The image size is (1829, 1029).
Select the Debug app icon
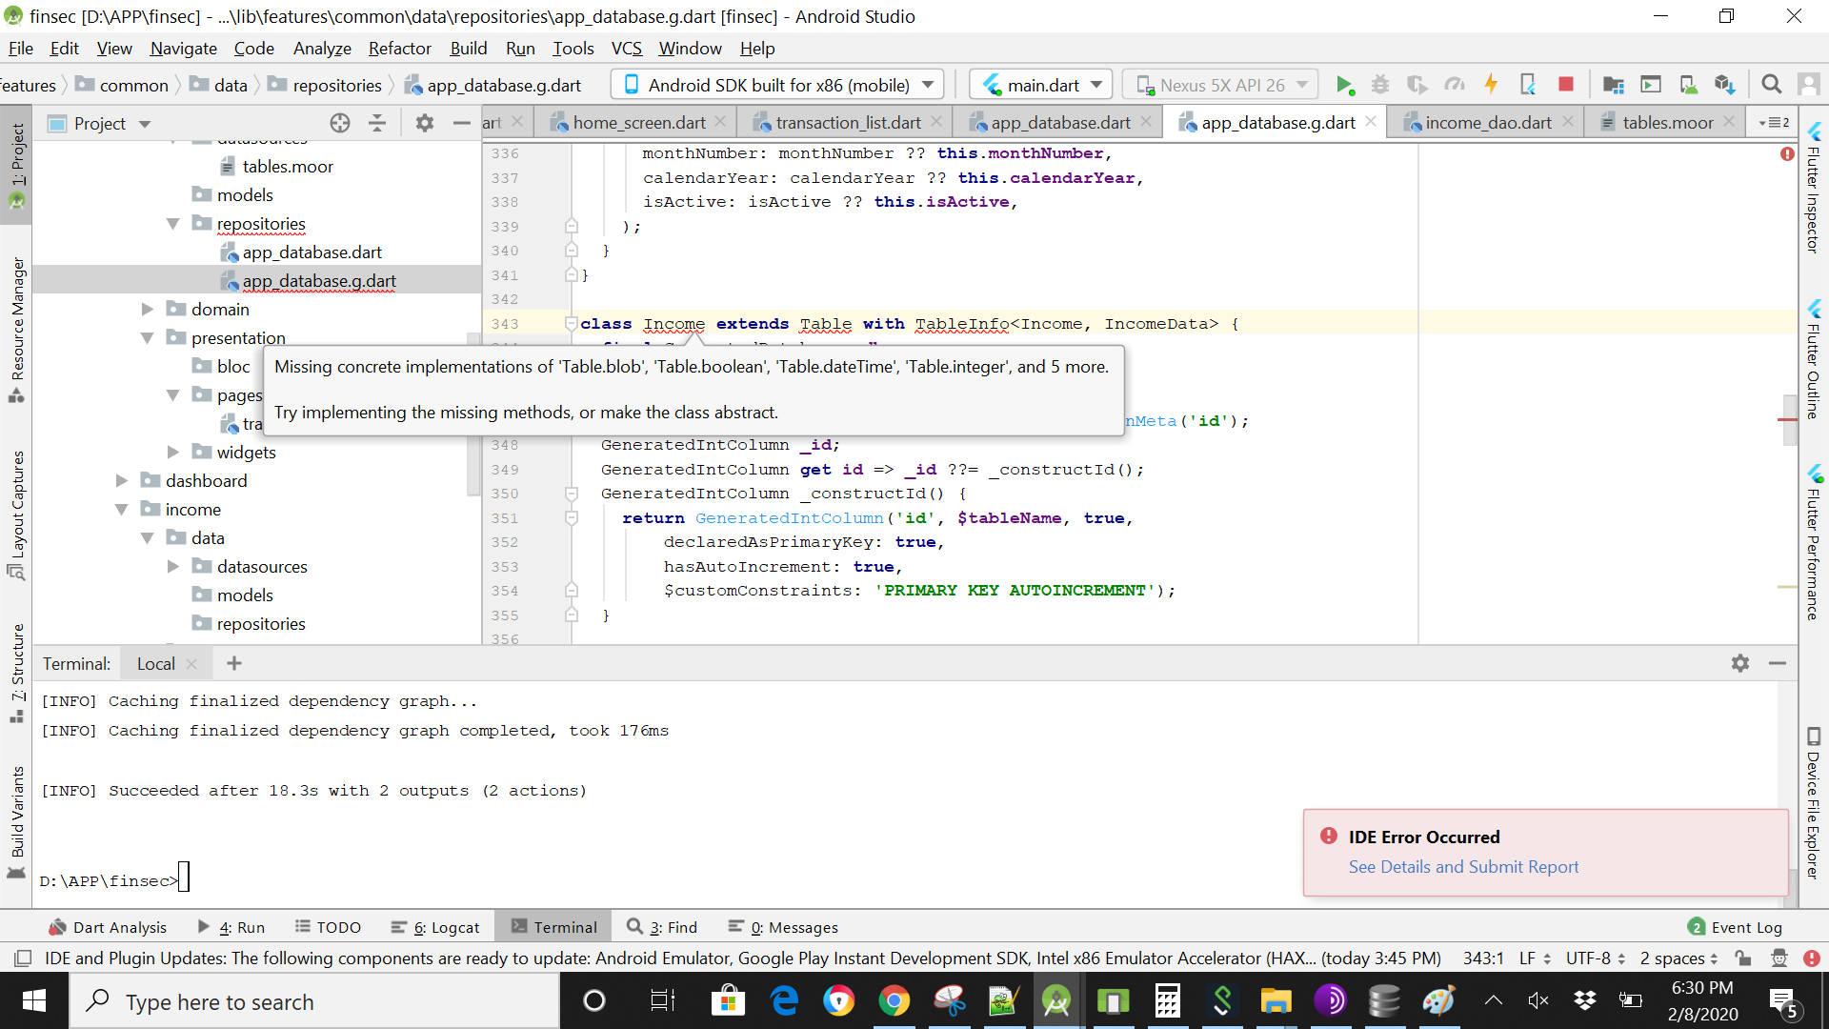pos(1381,84)
